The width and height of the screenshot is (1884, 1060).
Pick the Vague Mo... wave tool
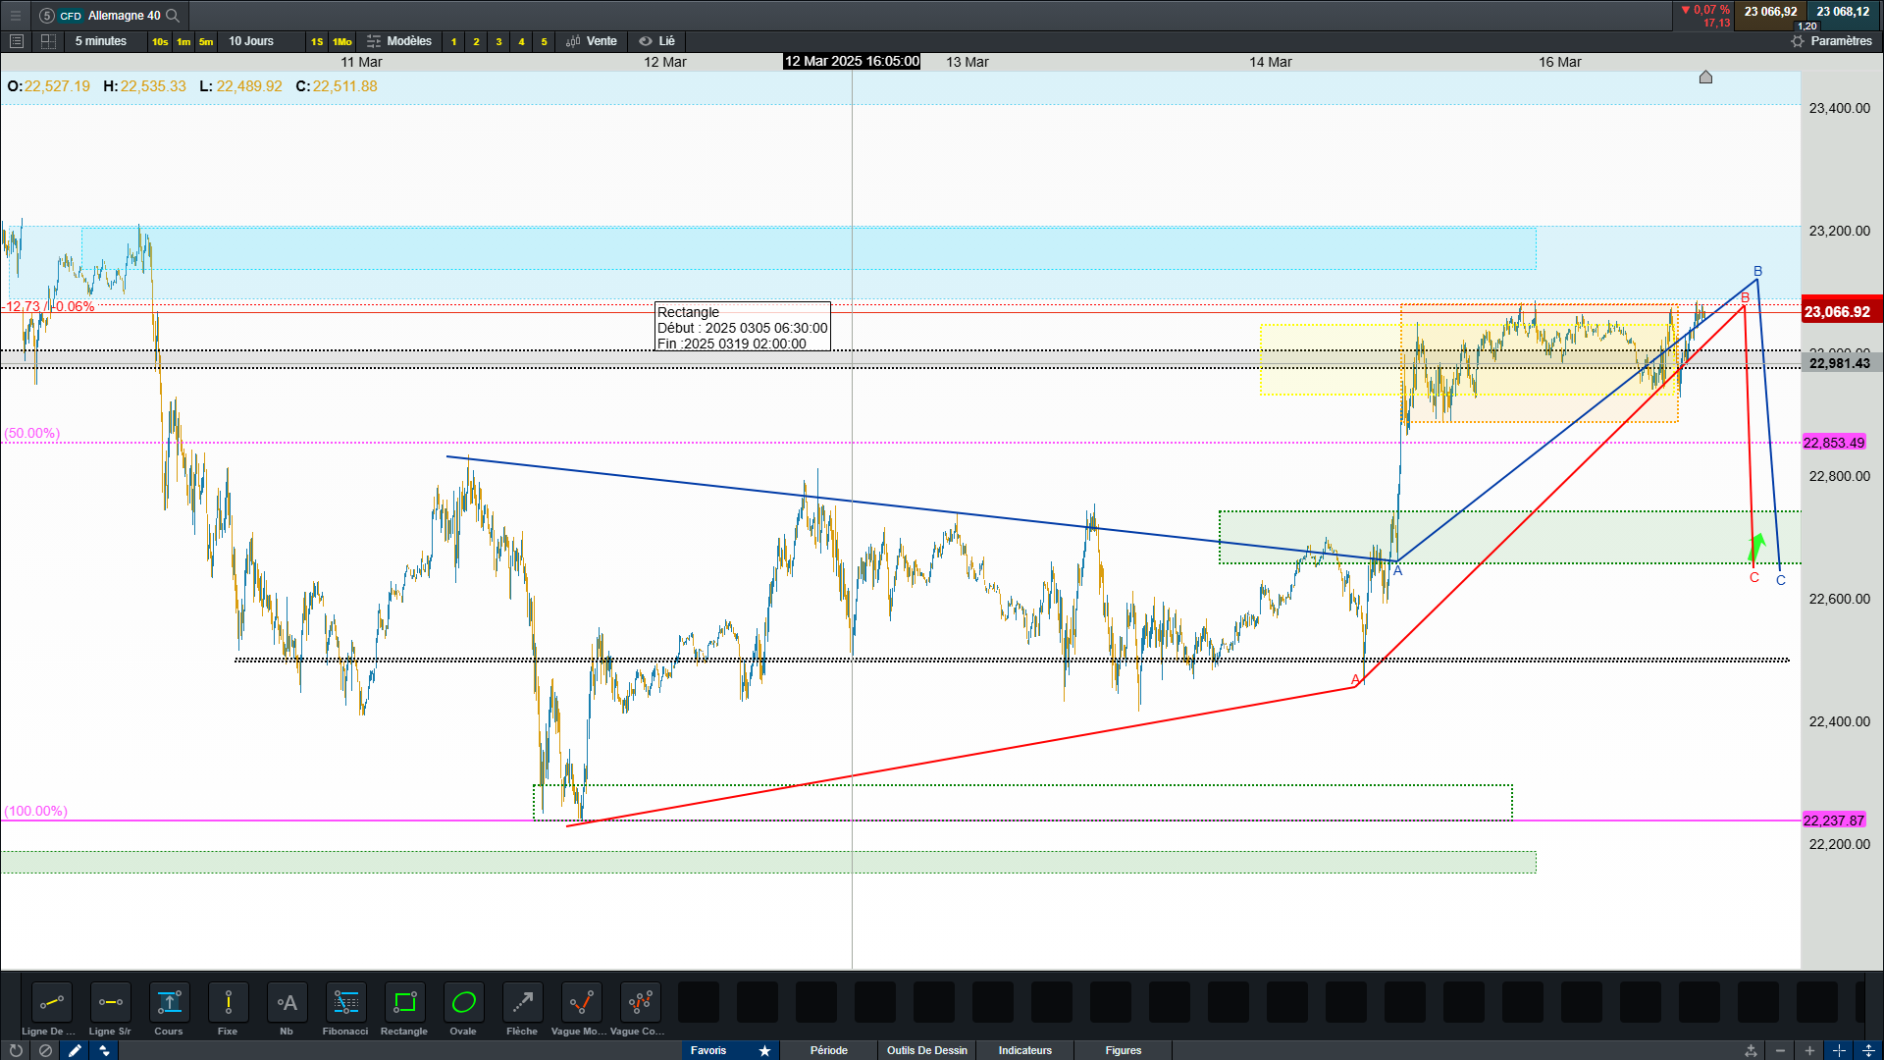click(x=581, y=1003)
